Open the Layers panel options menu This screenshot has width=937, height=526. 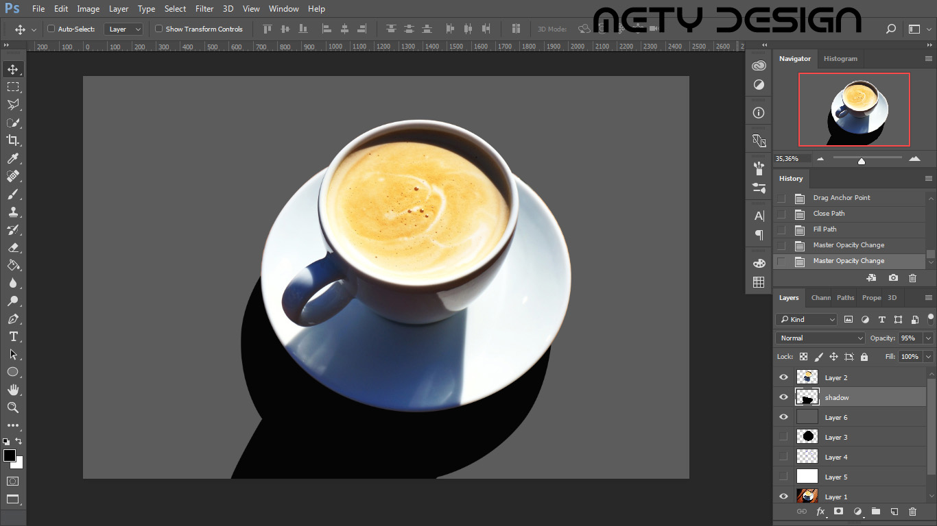929,298
